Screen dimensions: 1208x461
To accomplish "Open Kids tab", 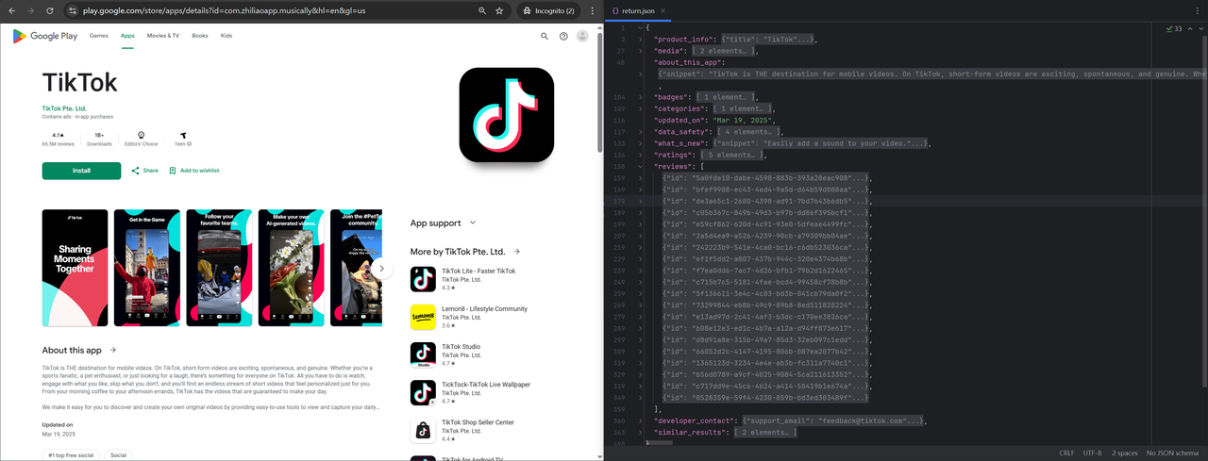I will coord(226,36).
